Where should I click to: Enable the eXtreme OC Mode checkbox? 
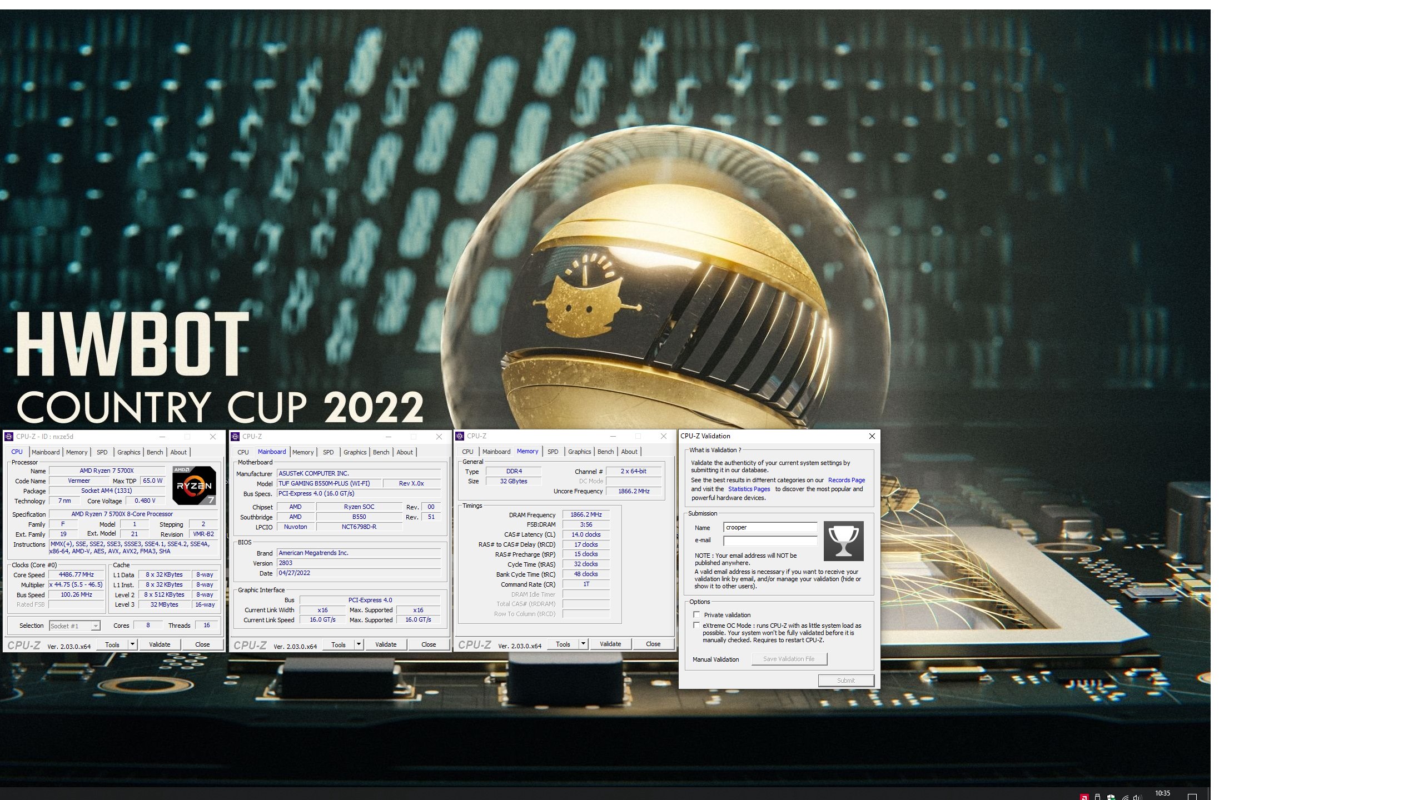pos(696,625)
